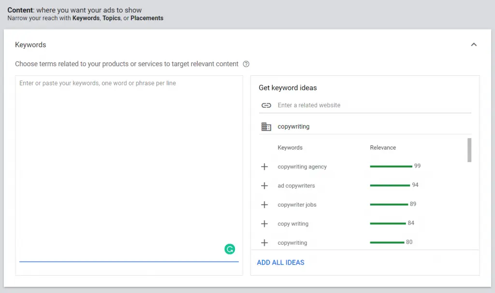Click the keyword ideas list scrollbar
The height and width of the screenshot is (293, 495).
469,150
